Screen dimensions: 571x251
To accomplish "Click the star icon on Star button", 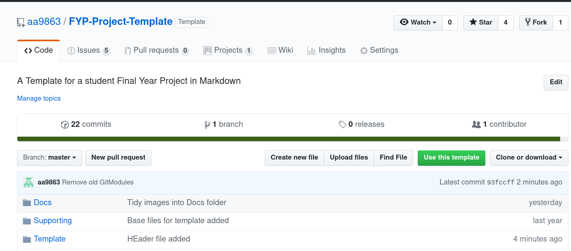I will click(473, 22).
